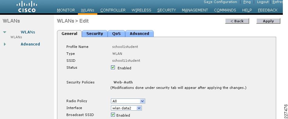Open the WIRELESS menu
This screenshot has width=288, height=119.
point(142,10)
